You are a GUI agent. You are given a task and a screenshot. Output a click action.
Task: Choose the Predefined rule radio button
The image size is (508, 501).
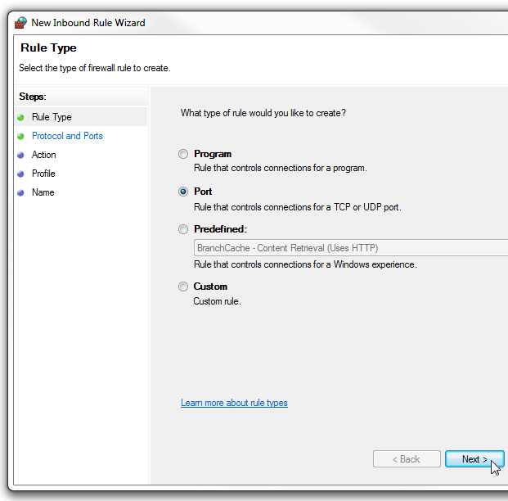click(183, 229)
